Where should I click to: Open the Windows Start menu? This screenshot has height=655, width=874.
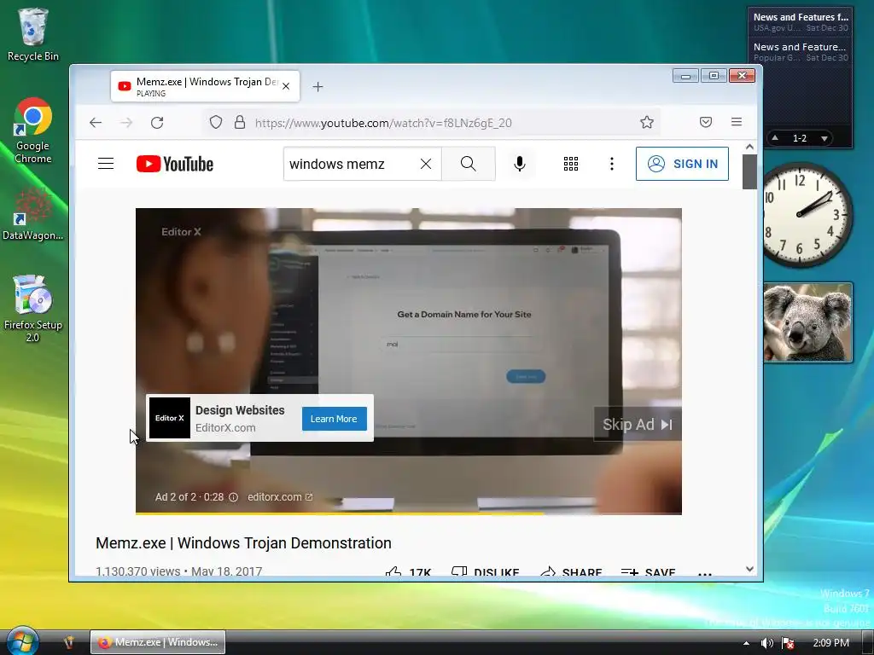tap(21, 641)
